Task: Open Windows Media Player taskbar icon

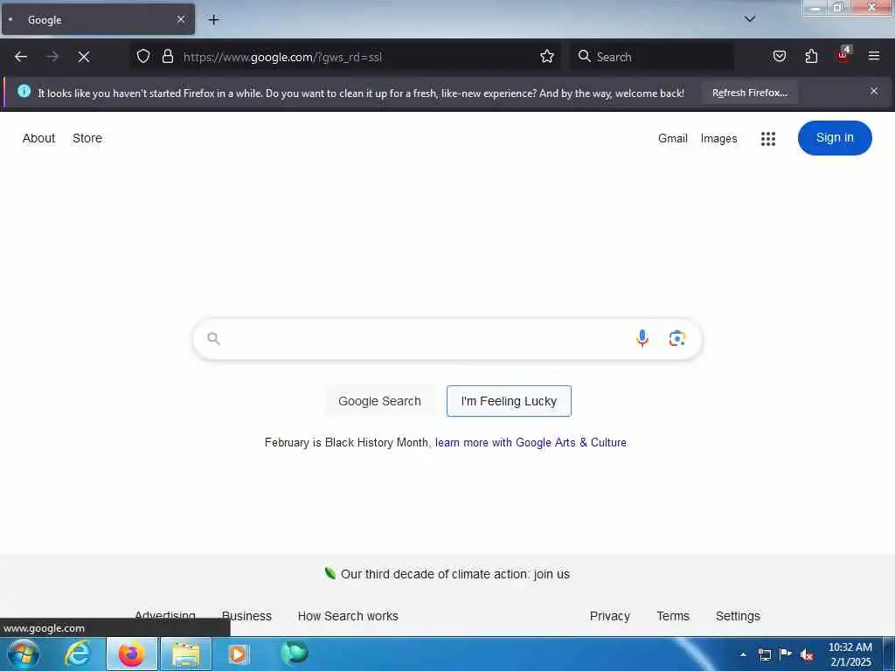Action: (x=238, y=654)
